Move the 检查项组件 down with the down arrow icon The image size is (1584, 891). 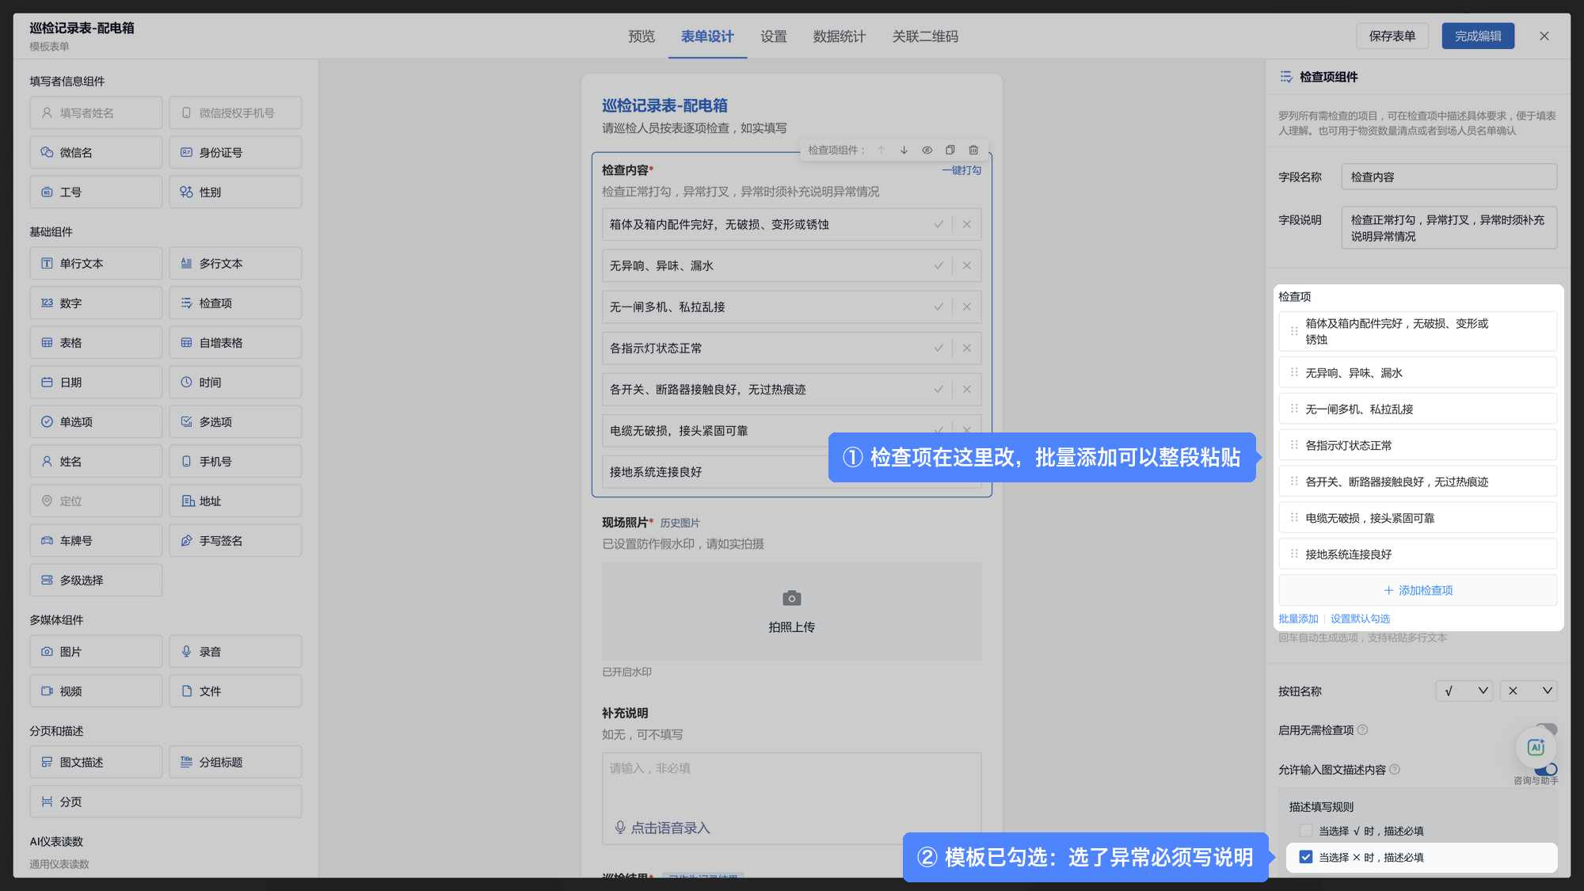pyautogui.click(x=904, y=150)
